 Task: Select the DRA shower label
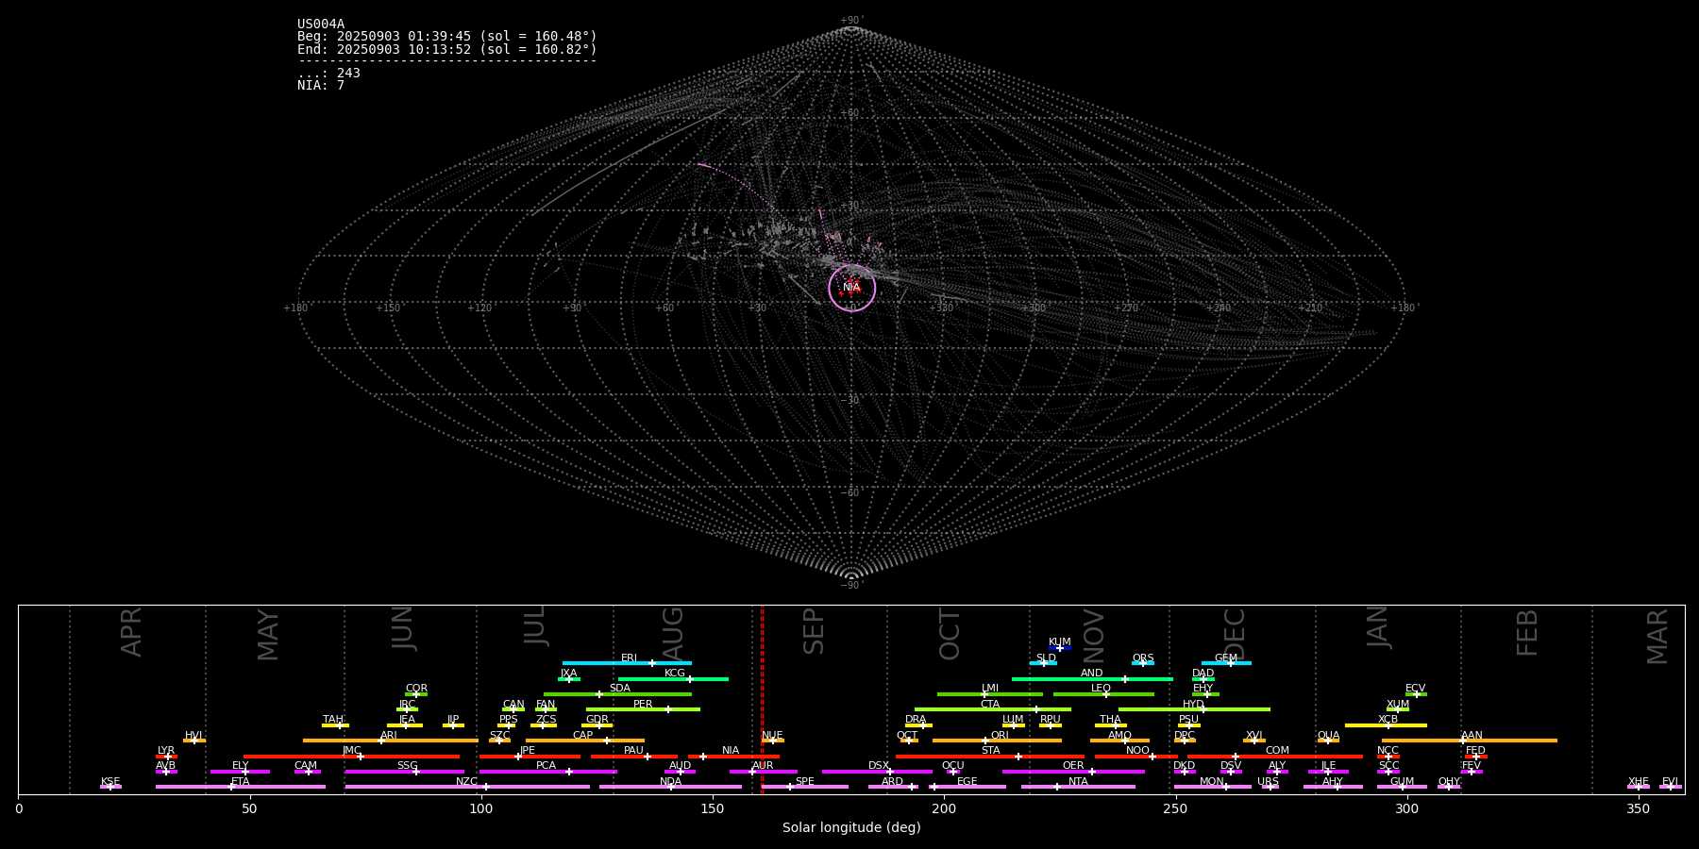coord(916,720)
